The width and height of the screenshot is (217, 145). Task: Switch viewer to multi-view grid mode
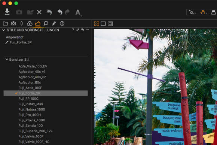coord(97,24)
